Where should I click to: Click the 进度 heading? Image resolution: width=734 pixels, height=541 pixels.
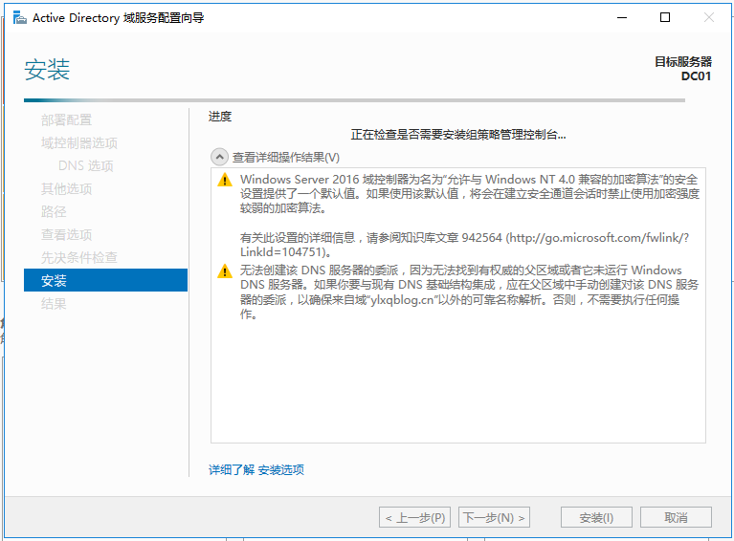click(x=220, y=117)
